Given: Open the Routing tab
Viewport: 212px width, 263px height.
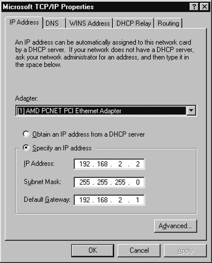Looking at the screenshot, I should coord(169,23).
